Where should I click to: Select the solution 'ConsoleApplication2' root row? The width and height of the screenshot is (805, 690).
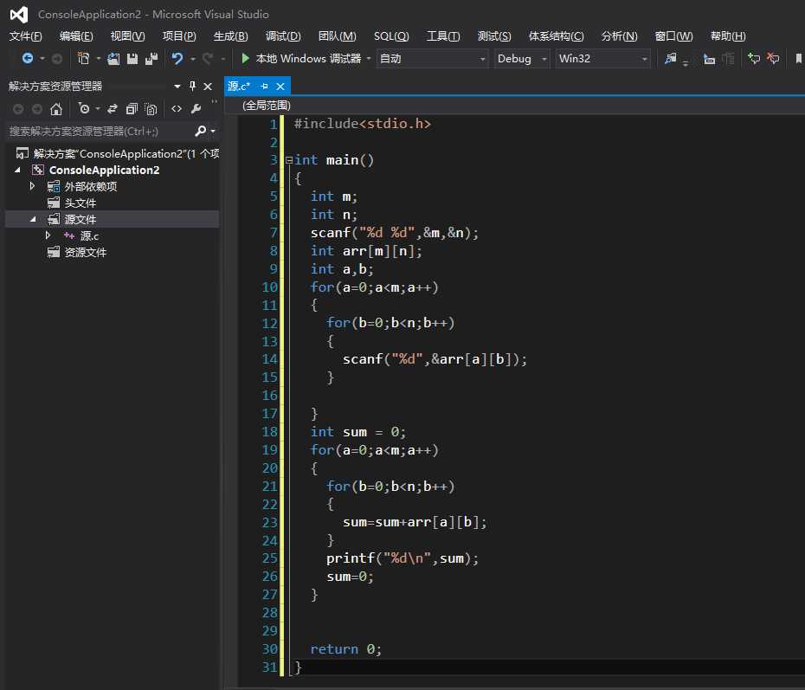(118, 153)
